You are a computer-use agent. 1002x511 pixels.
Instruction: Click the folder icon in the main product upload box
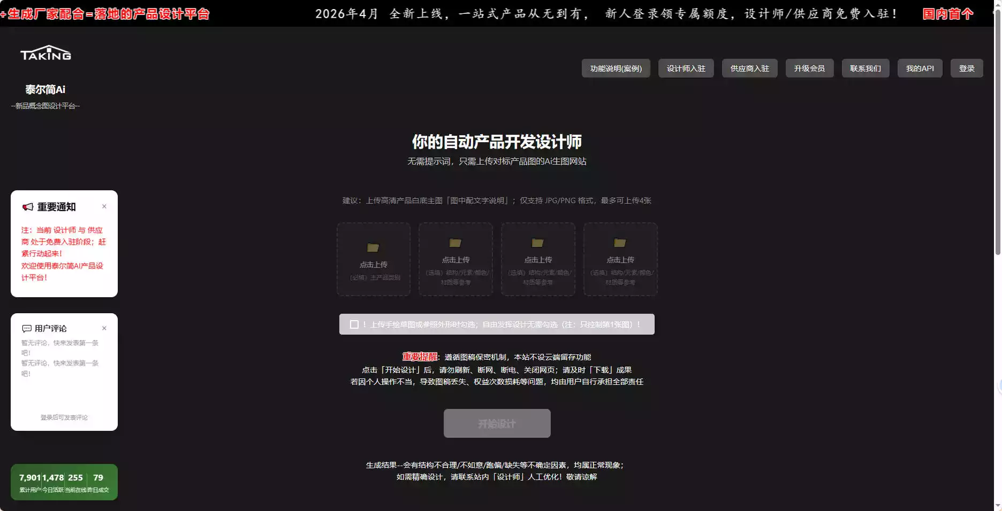pos(373,247)
